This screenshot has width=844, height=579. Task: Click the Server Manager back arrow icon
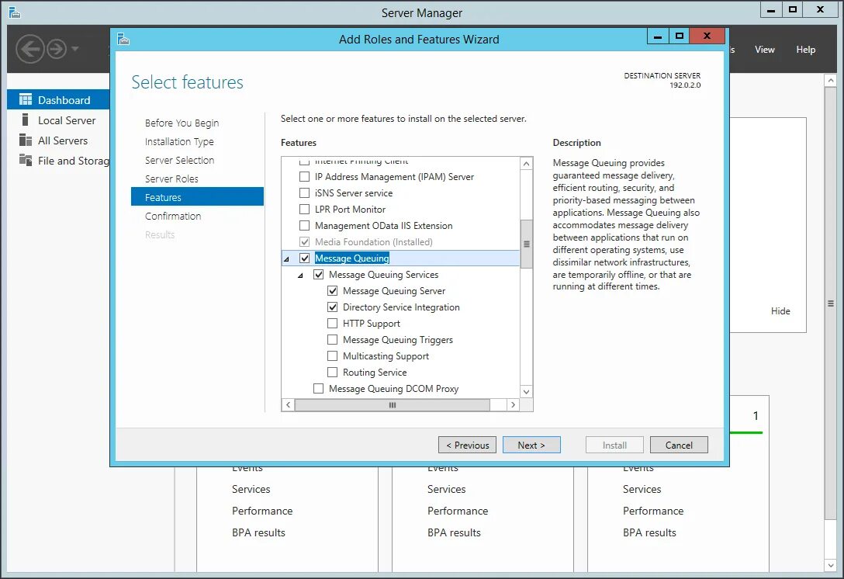[x=29, y=49]
